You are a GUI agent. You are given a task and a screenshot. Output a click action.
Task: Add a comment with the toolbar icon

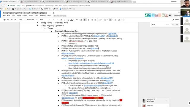(80, 20)
